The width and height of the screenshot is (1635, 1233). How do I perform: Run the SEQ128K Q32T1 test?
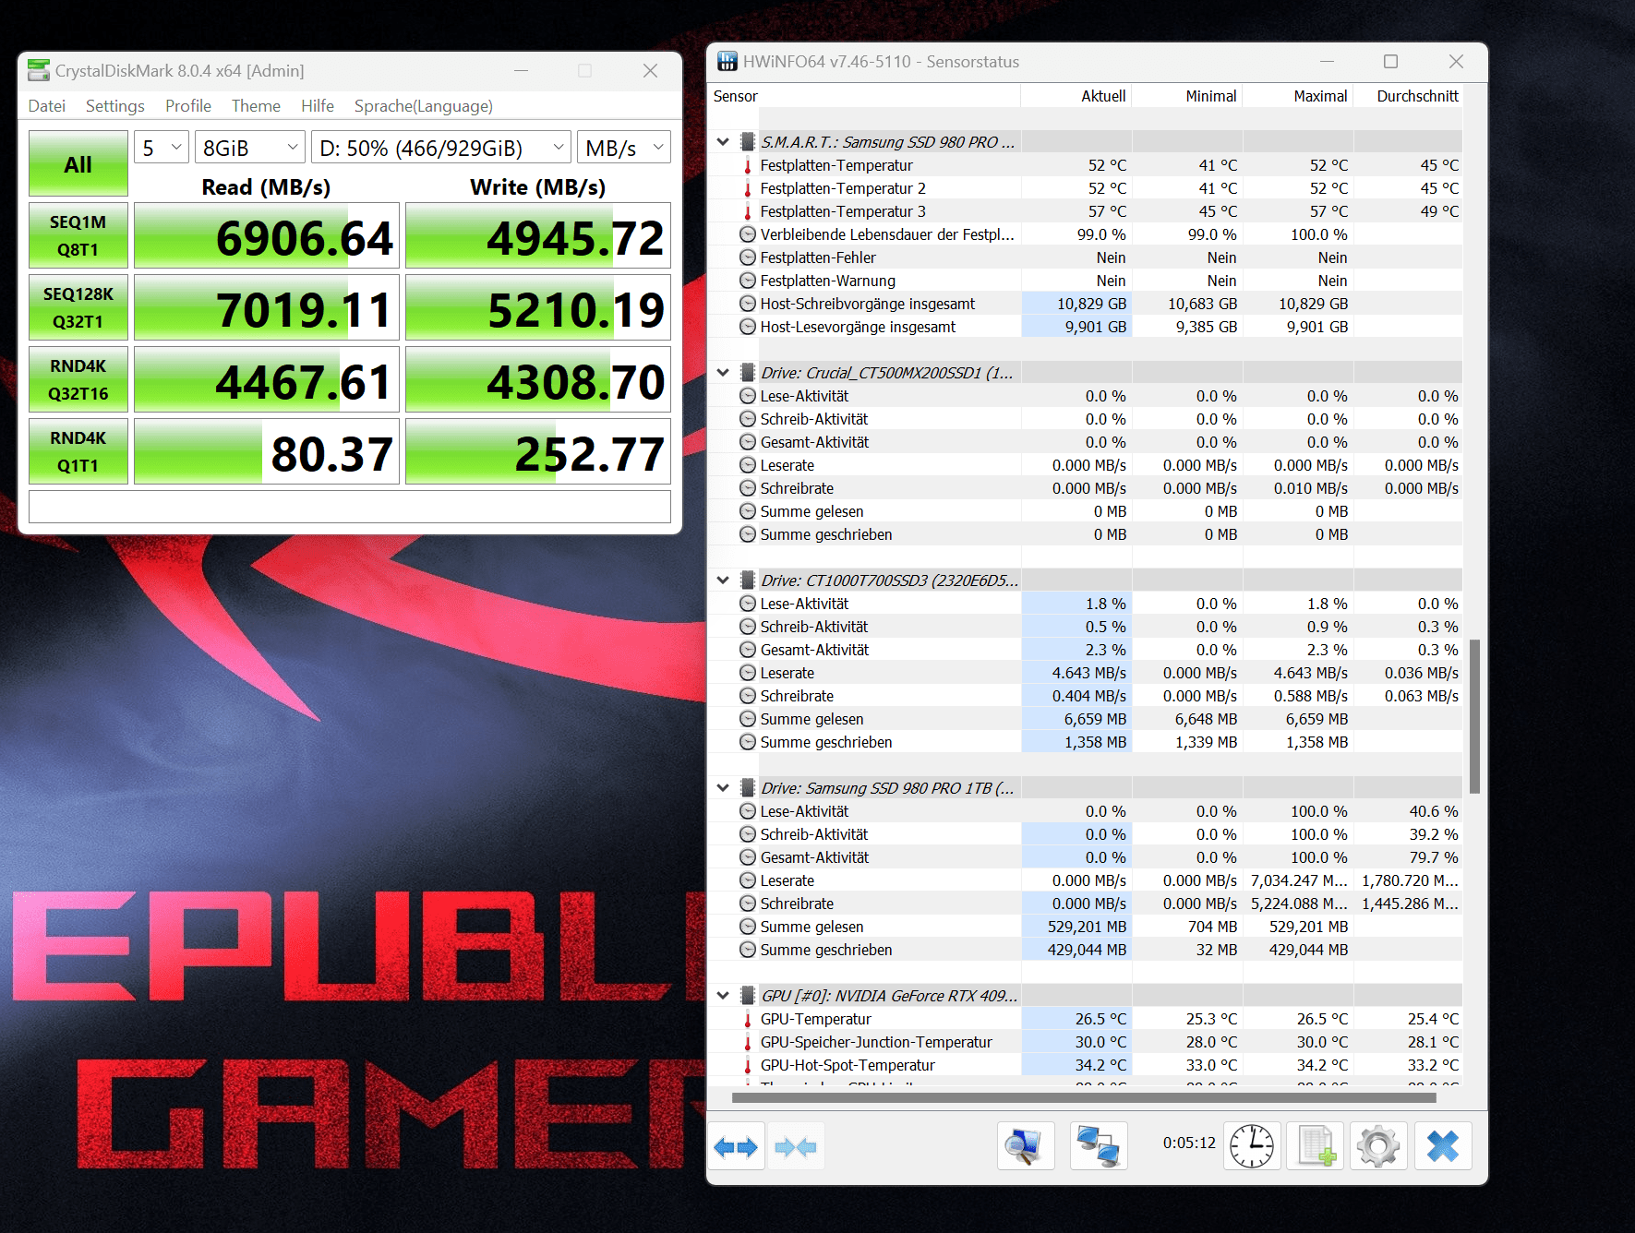(78, 307)
